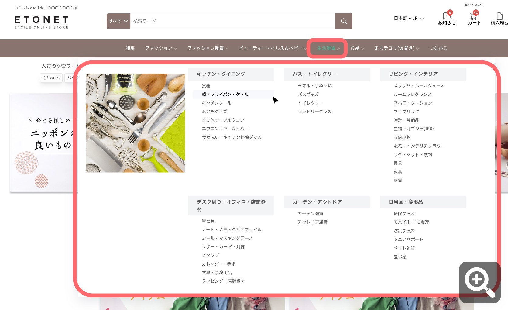Viewport: 508px width, 310px height.
Task: Select 鍋・フライパン・ケトル
Action: (x=225, y=94)
